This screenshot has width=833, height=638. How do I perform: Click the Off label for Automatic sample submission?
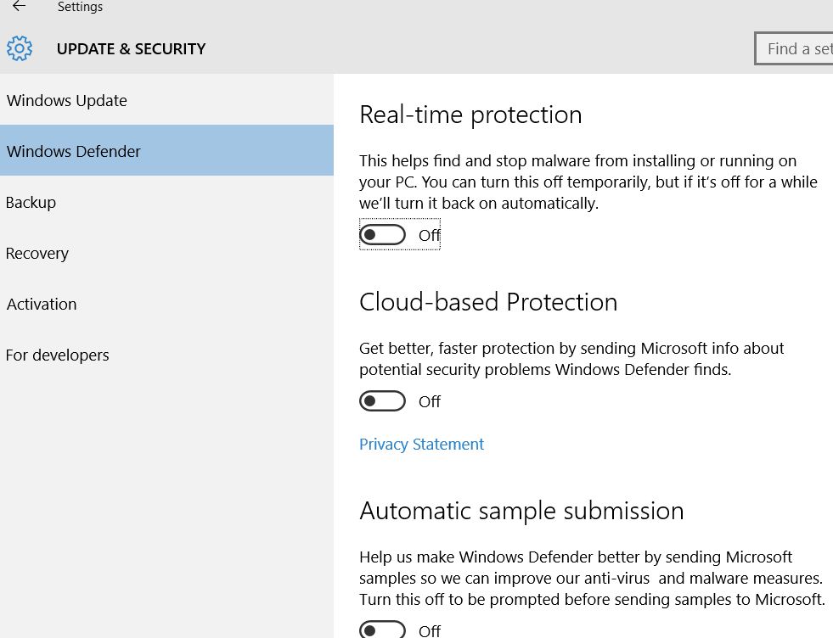click(430, 630)
